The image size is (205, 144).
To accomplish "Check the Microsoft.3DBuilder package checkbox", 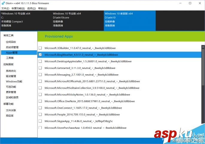I will 40,48.
